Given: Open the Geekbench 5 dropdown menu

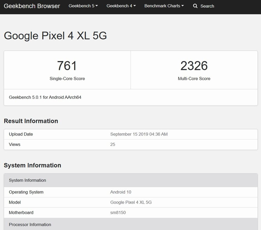Looking at the screenshot, I should pos(83,6).
